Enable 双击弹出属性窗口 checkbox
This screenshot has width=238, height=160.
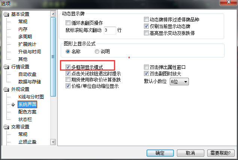point(146,67)
